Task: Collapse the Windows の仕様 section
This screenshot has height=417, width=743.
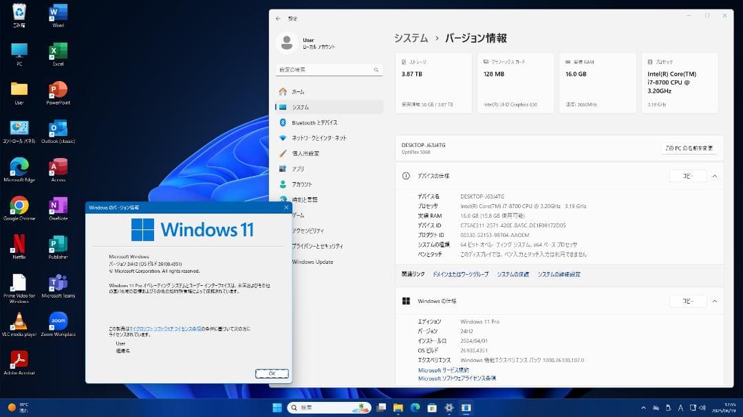Action: tap(714, 300)
